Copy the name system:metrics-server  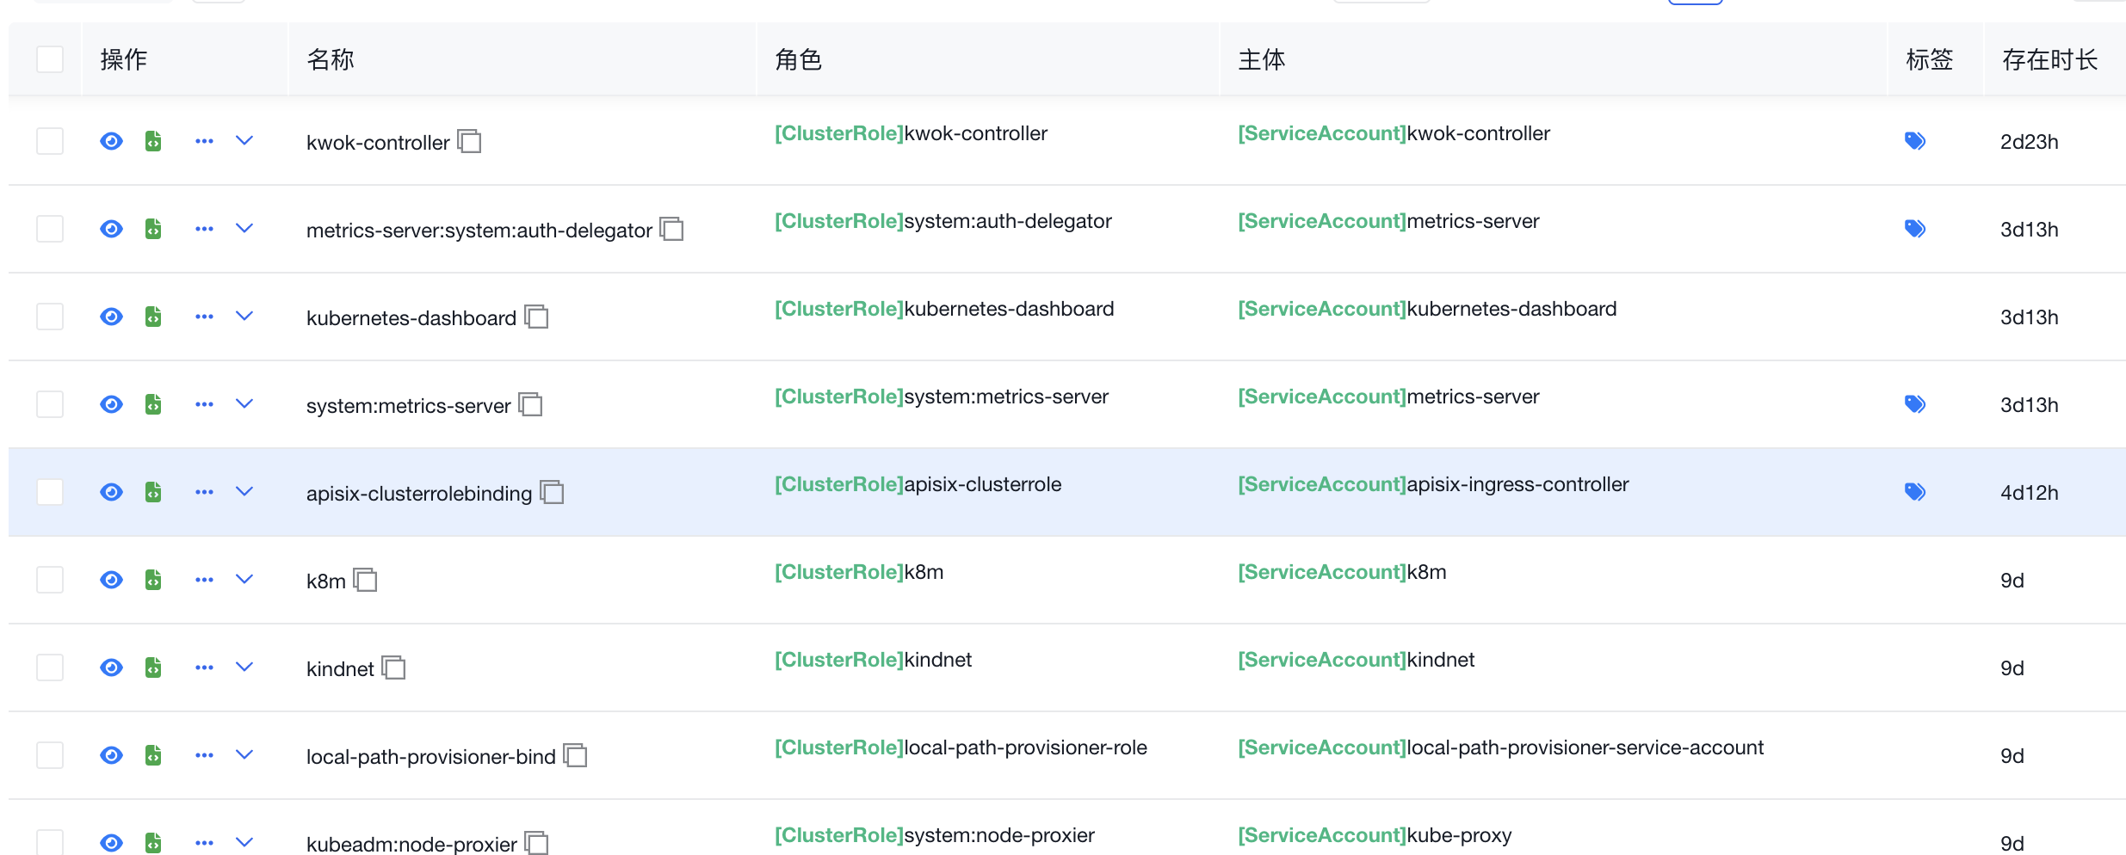(530, 404)
